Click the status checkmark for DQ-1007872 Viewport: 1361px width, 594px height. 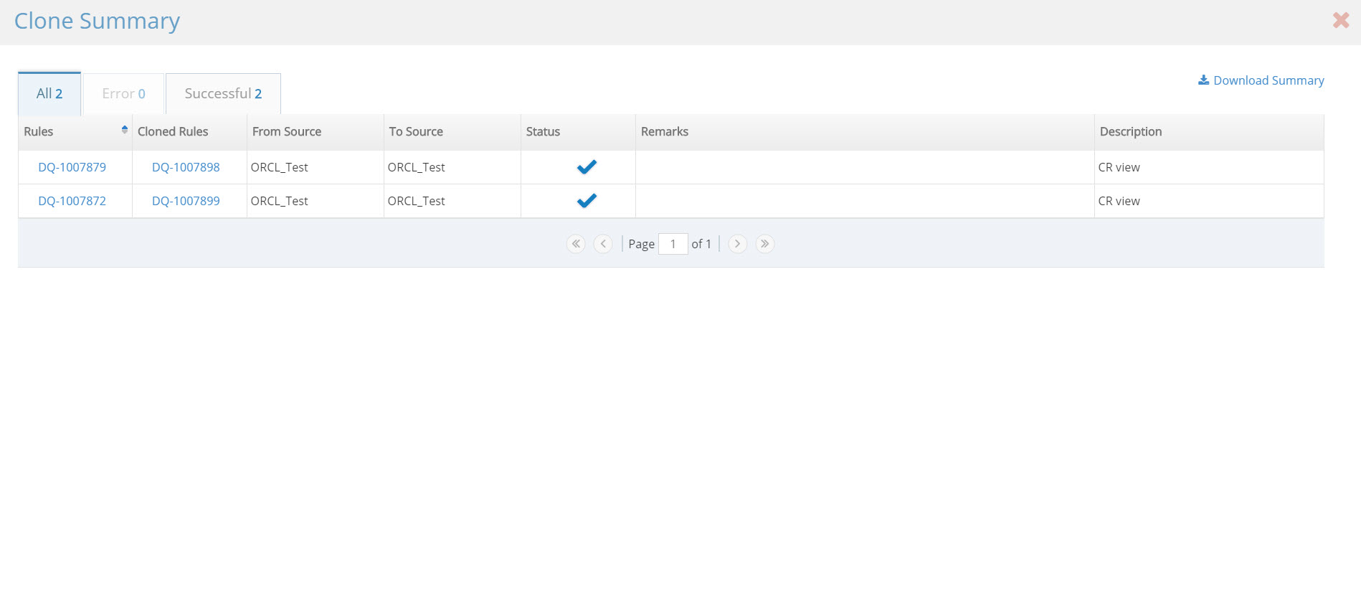pos(587,200)
